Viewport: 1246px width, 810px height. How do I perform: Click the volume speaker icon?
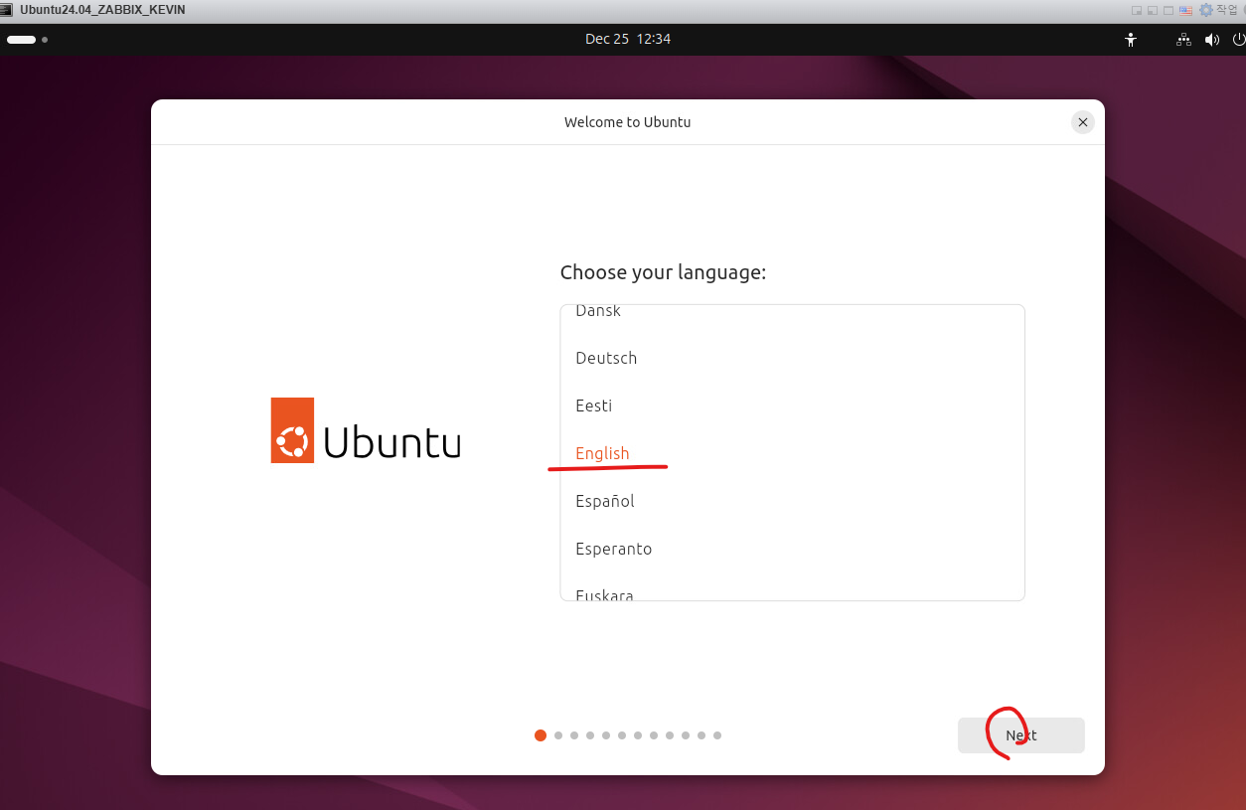tap(1211, 40)
